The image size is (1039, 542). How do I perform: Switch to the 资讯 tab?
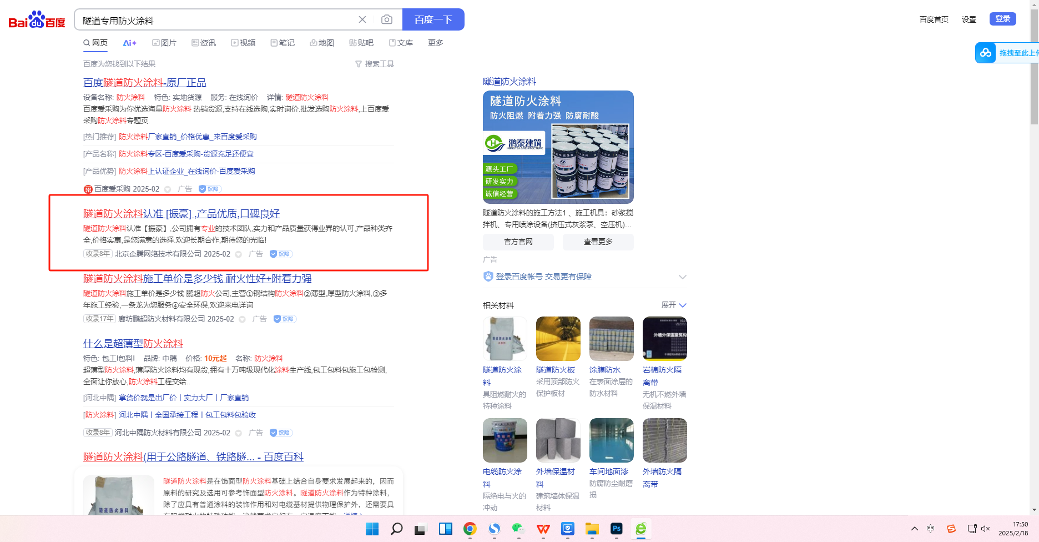204,43
